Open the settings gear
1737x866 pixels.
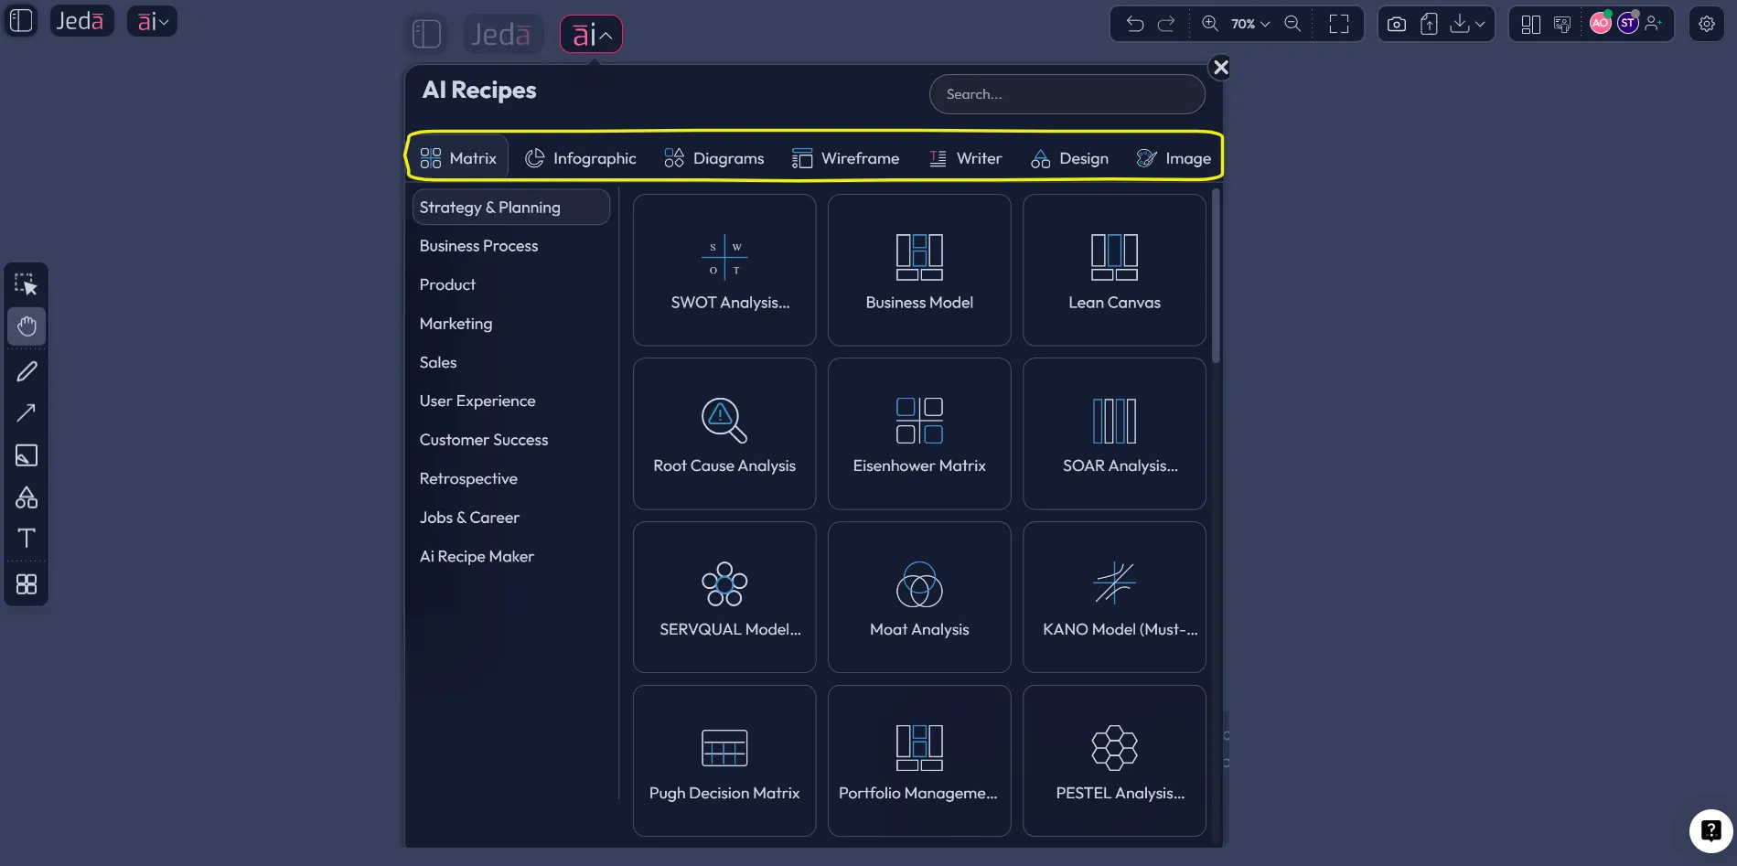(x=1707, y=25)
